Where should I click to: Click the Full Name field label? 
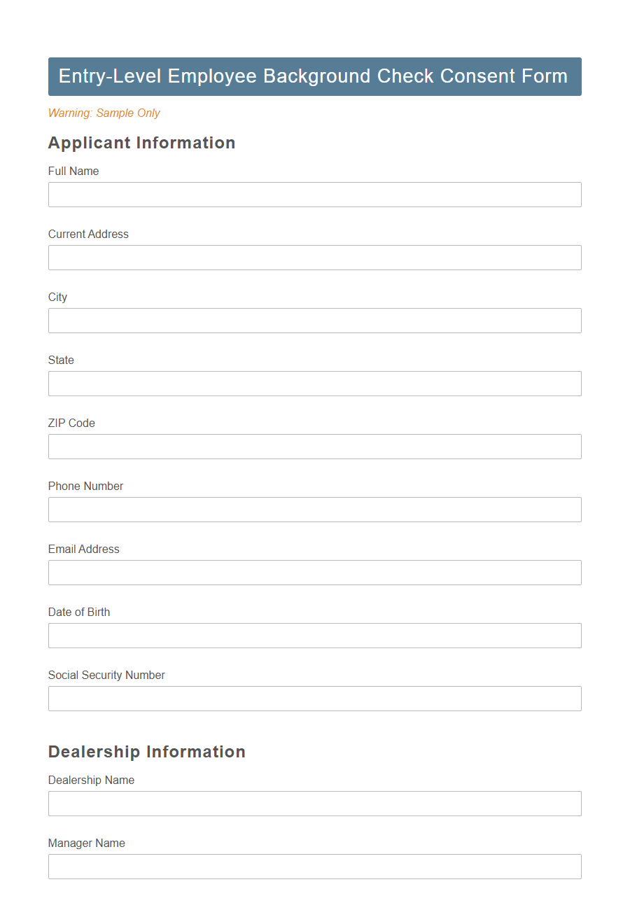tap(73, 171)
